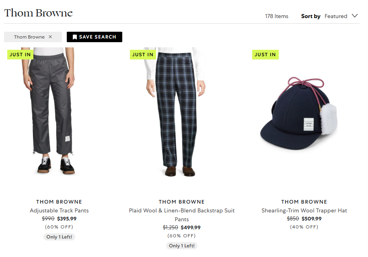Open the plaid suit pants image

point(175,112)
